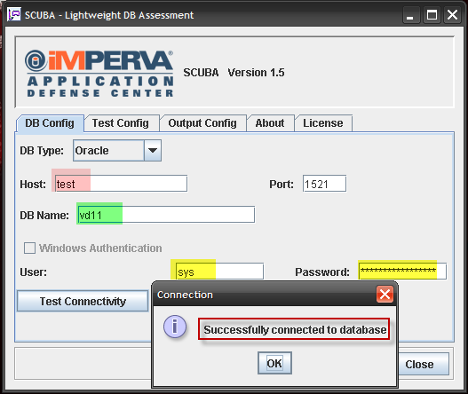Click the 'DB Type:' label
Screen dimensions: 468x394
tap(42, 151)
